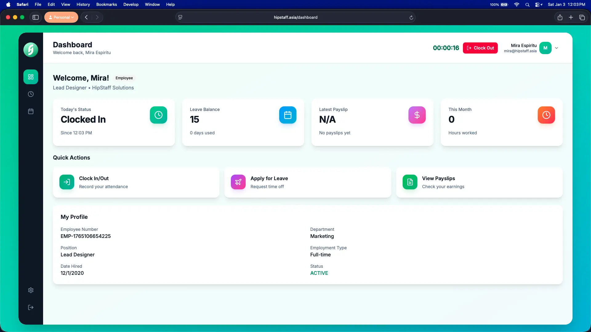The height and width of the screenshot is (332, 591).
Task: Click the Leave Balance card
Action: [243, 122]
